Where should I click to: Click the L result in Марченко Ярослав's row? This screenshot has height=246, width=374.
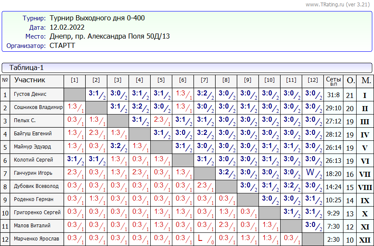201,238
